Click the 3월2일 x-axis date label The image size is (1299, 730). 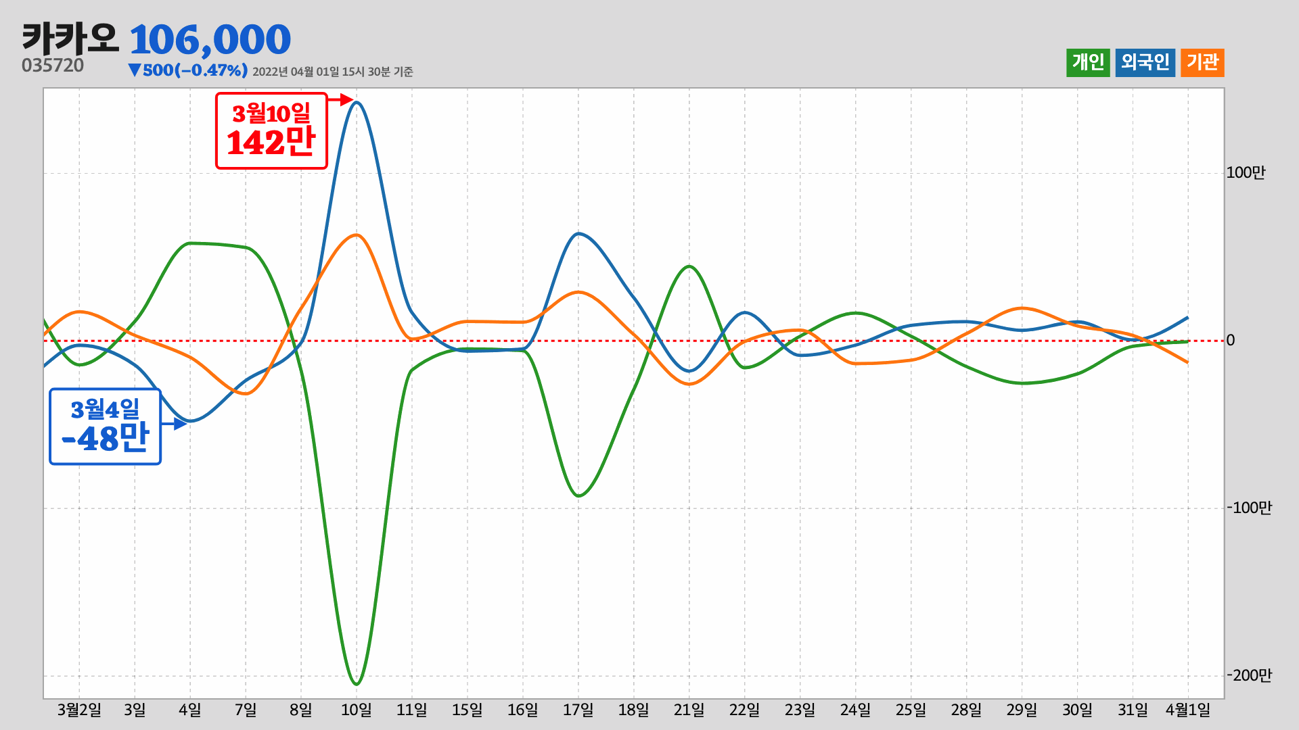(79, 710)
